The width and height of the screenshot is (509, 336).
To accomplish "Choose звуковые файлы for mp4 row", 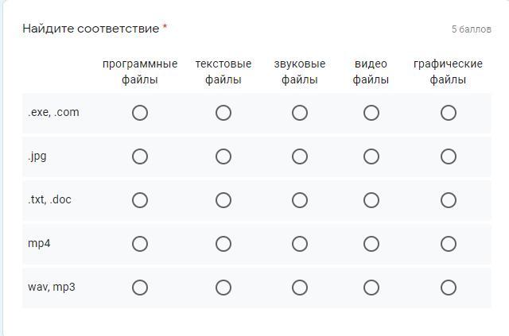I will click(x=300, y=244).
